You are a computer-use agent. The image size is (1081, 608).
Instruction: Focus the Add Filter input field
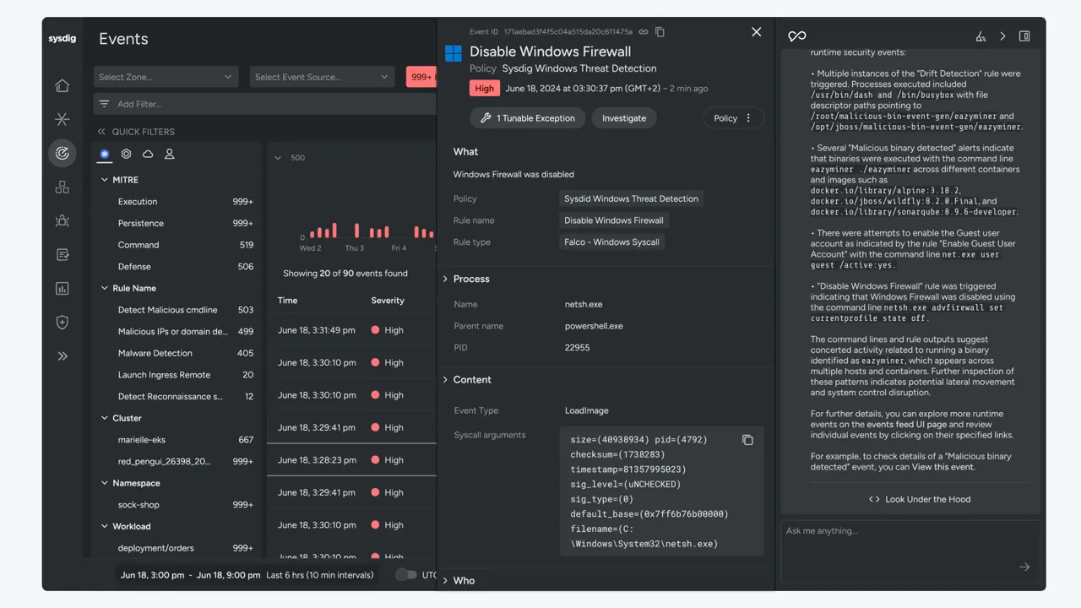pyautogui.click(x=265, y=104)
